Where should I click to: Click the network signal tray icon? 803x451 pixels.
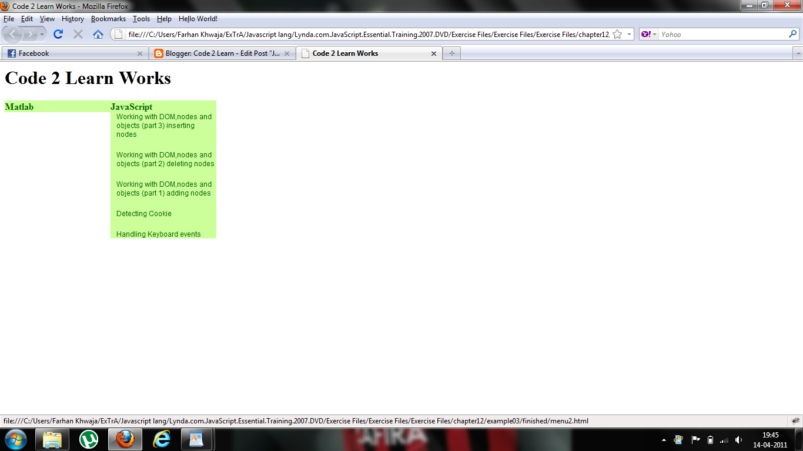724,440
